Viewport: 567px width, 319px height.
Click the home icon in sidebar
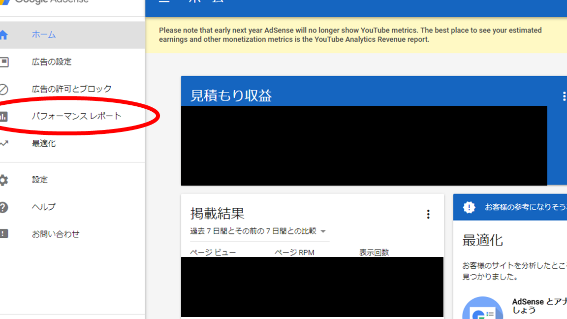(x=3, y=35)
